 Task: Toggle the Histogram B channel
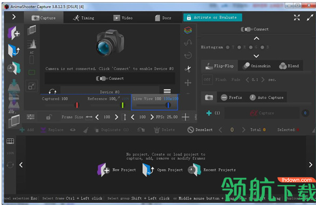[262, 47]
